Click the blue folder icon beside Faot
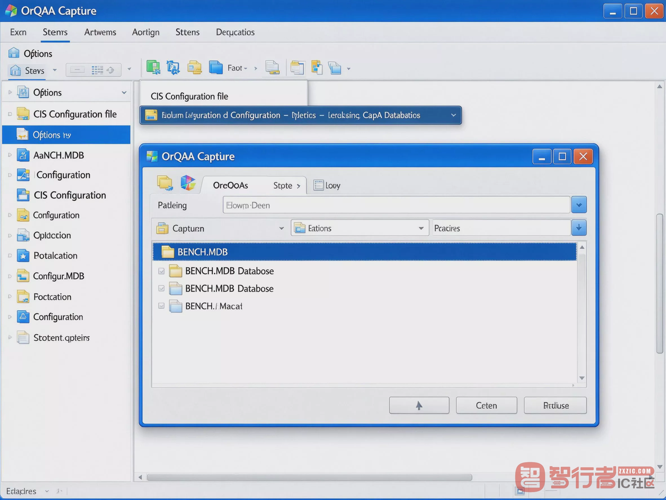 point(216,67)
